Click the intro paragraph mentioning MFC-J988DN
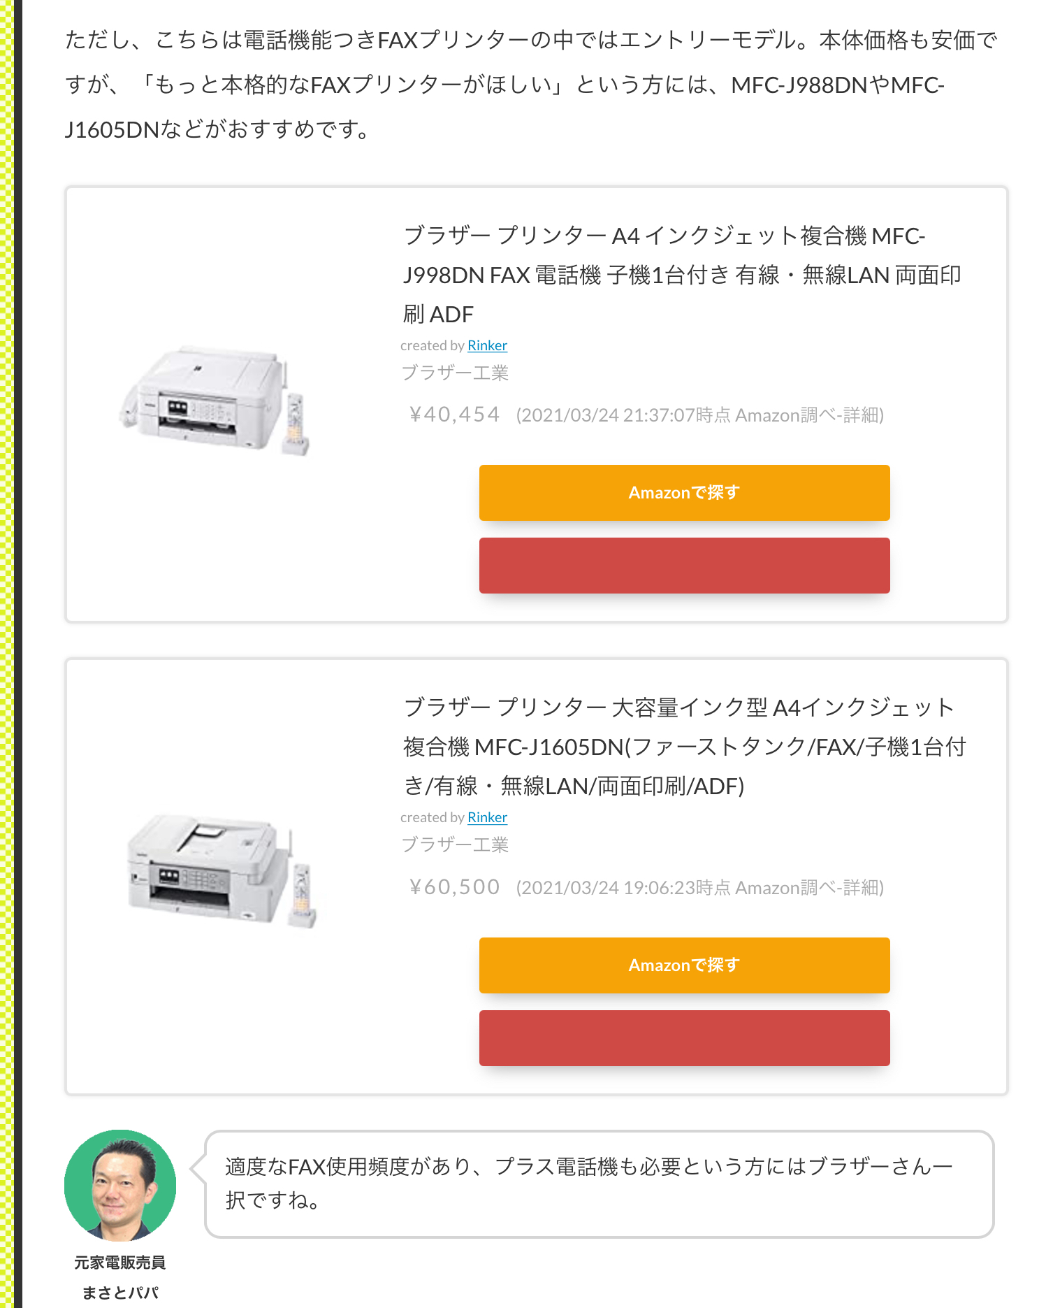Viewport: 1046px width, 1308px height. [x=531, y=85]
